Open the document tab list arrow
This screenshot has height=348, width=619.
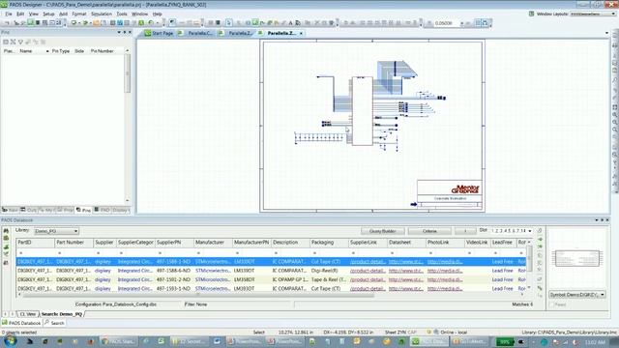point(606,33)
